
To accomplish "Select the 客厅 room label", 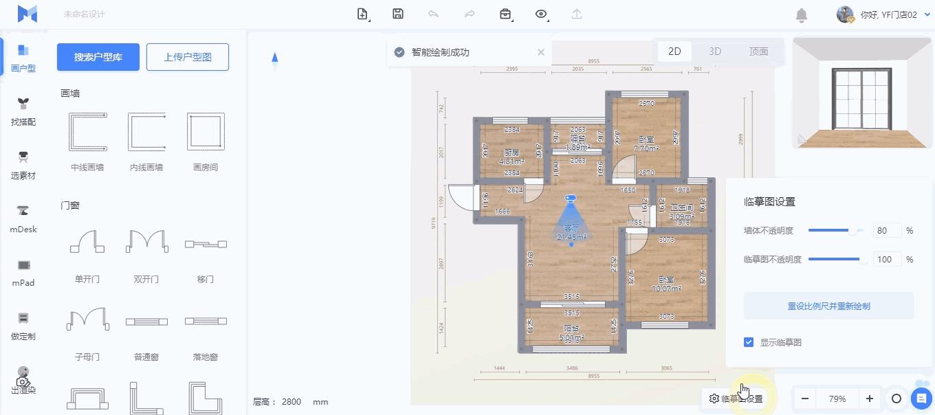I will (x=571, y=228).
